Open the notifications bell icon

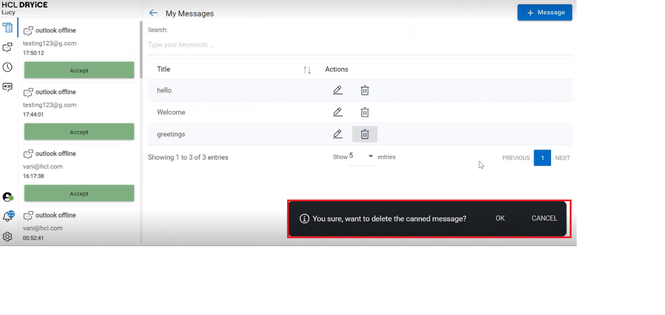click(x=7, y=216)
